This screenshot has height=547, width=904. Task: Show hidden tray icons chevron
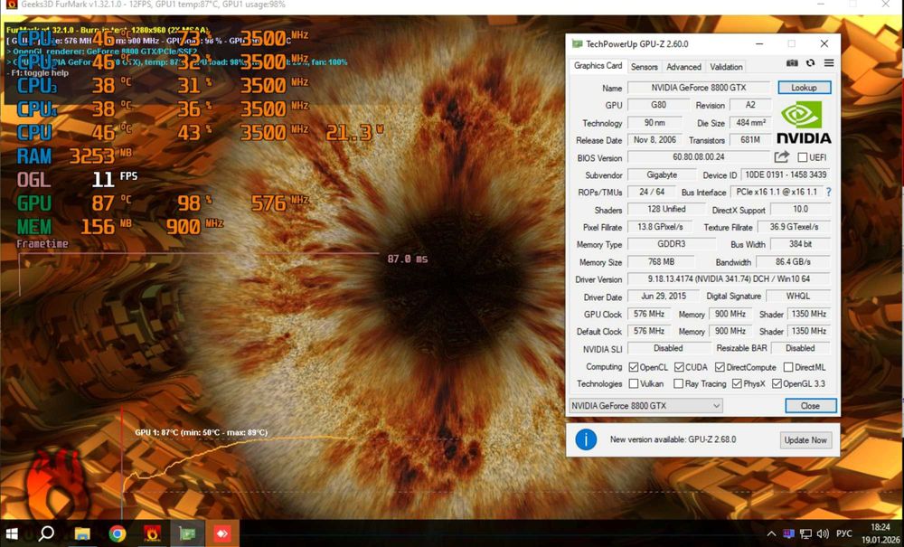(x=771, y=533)
